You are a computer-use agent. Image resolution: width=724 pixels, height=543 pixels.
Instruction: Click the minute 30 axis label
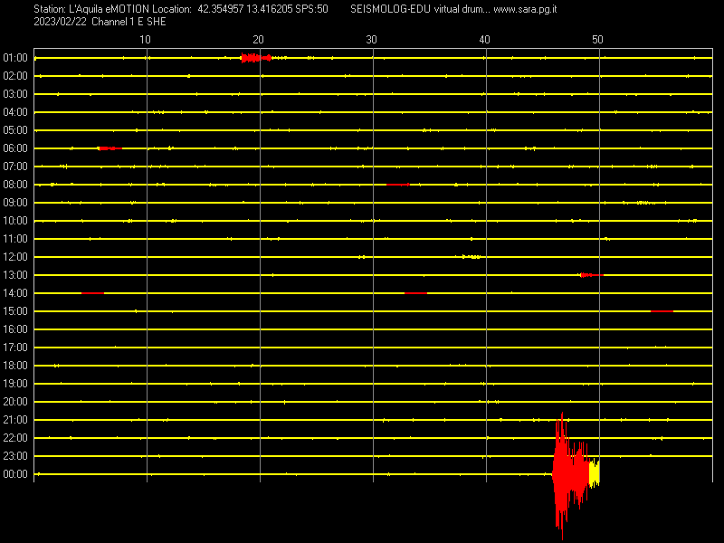tap(371, 40)
